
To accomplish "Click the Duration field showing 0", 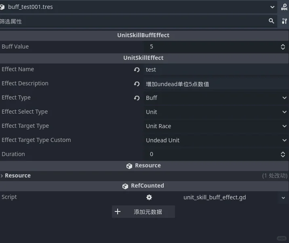I will (216, 154).
